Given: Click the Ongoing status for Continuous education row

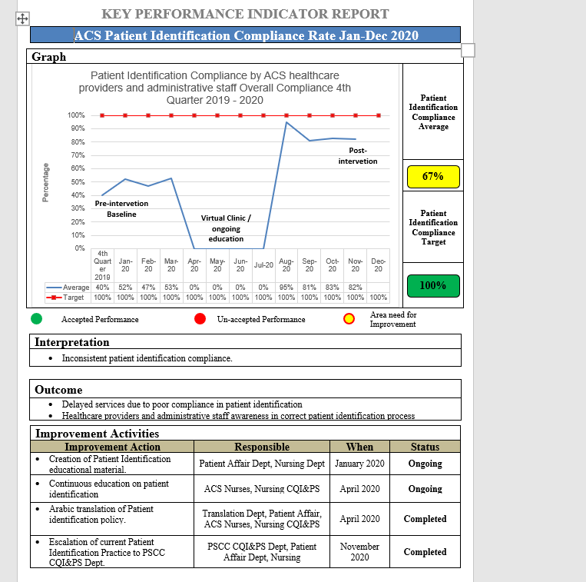Looking at the screenshot, I should pyautogui.click(x=425, y=489).
